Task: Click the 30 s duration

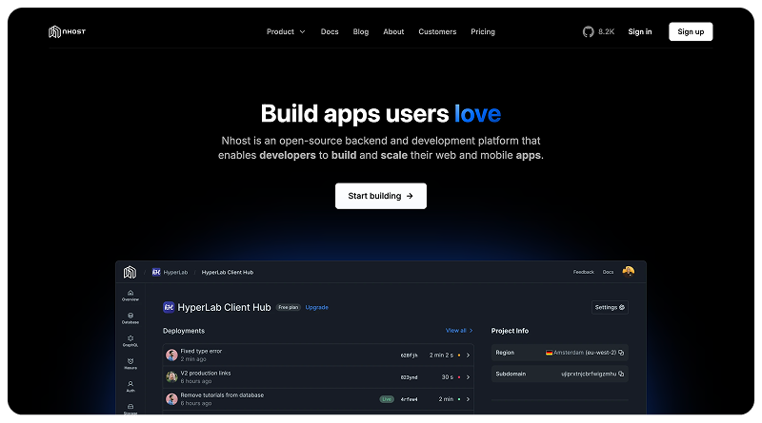Action: pos(447,377)
